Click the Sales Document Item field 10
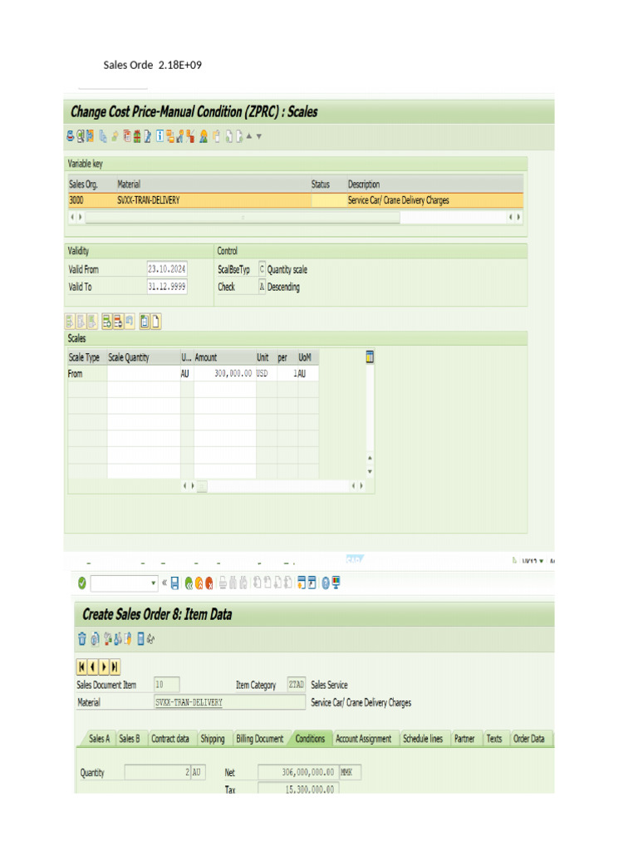Image resolution: width=638 pixels, height=851 pixels. click(x=166, y=685)
